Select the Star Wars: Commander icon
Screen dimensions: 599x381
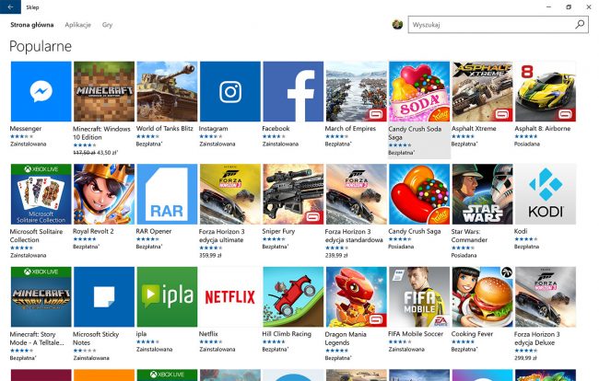coord(483,194)
